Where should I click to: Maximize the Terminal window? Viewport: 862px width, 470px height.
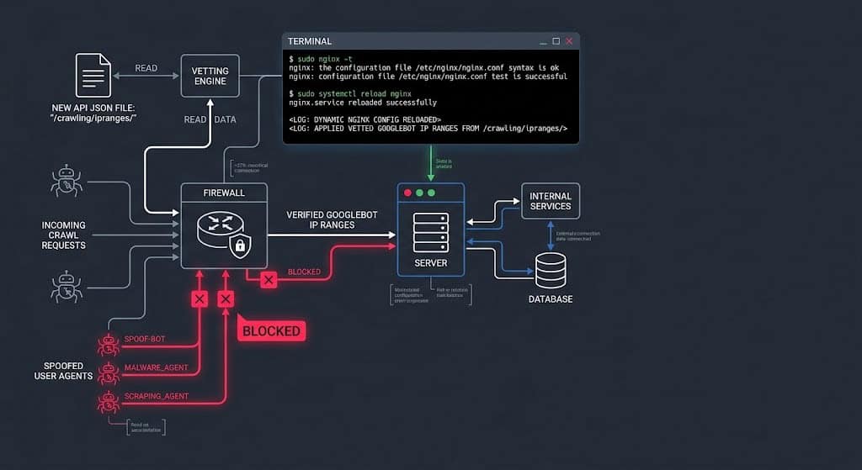point(556,41)
